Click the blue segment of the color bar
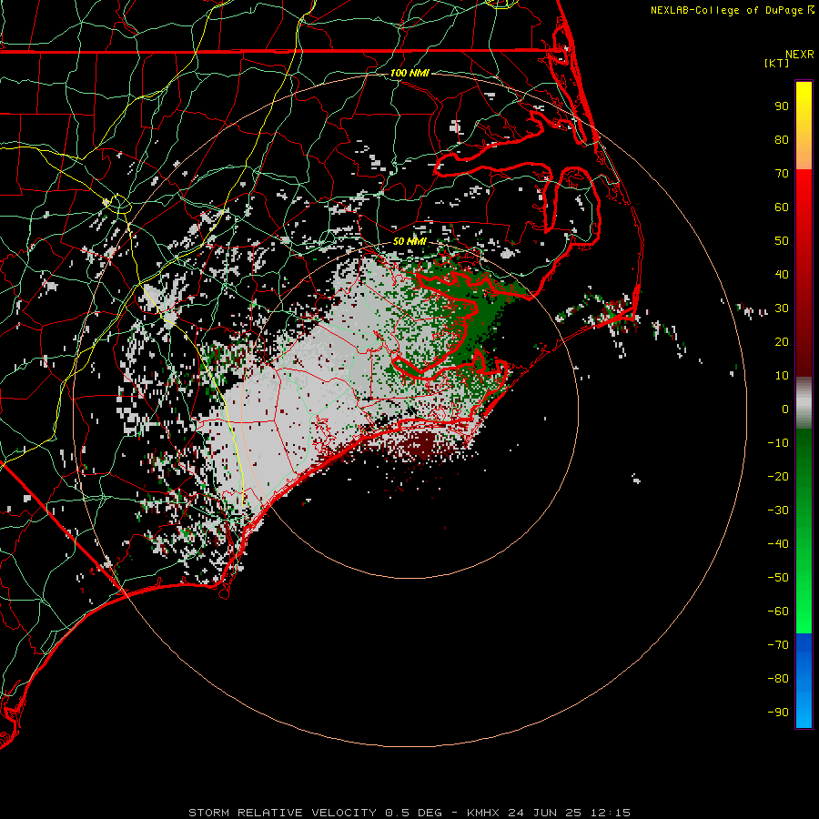This screenshot has height=819, width=819. pos(804,681)
